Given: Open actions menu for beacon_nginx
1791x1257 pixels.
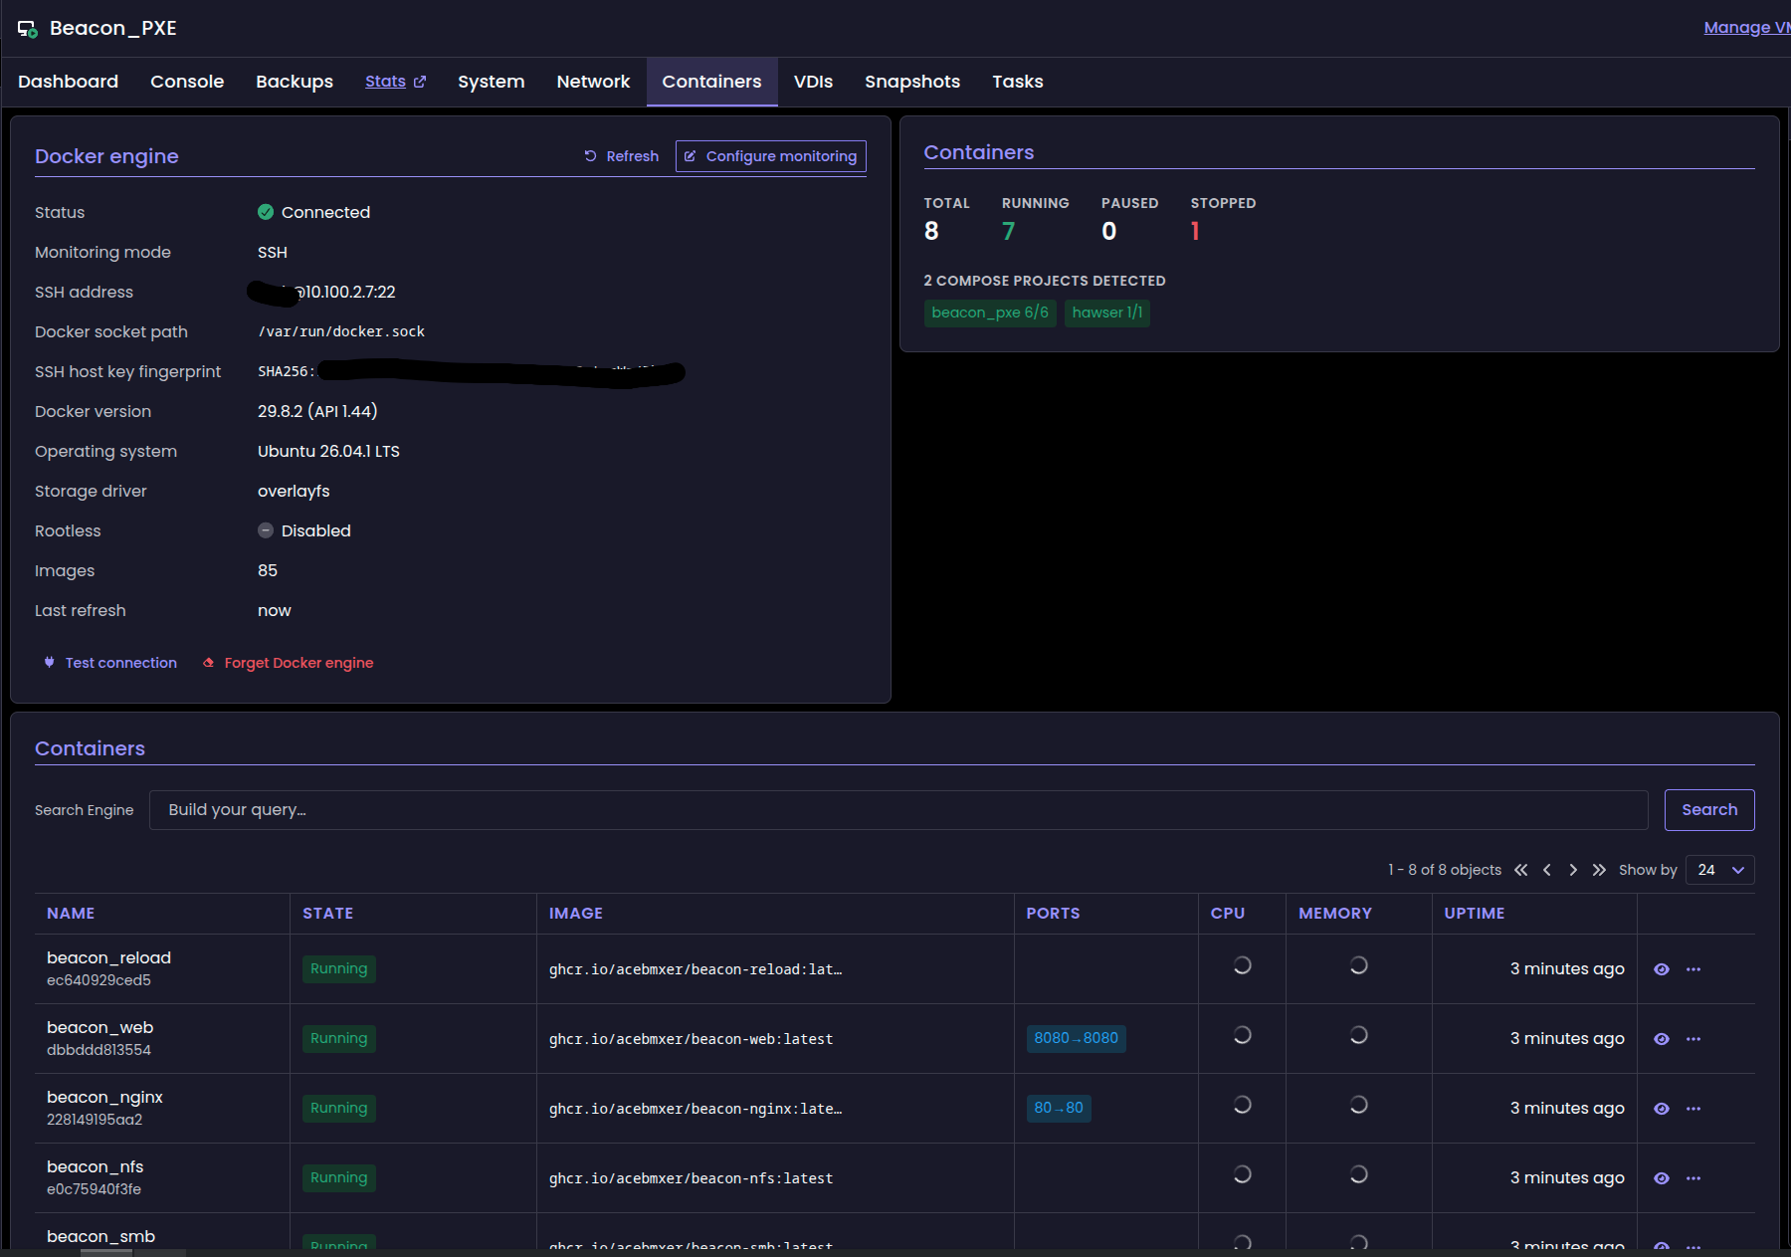Looking at the screenshot, I should [x=1693, y=1109].
